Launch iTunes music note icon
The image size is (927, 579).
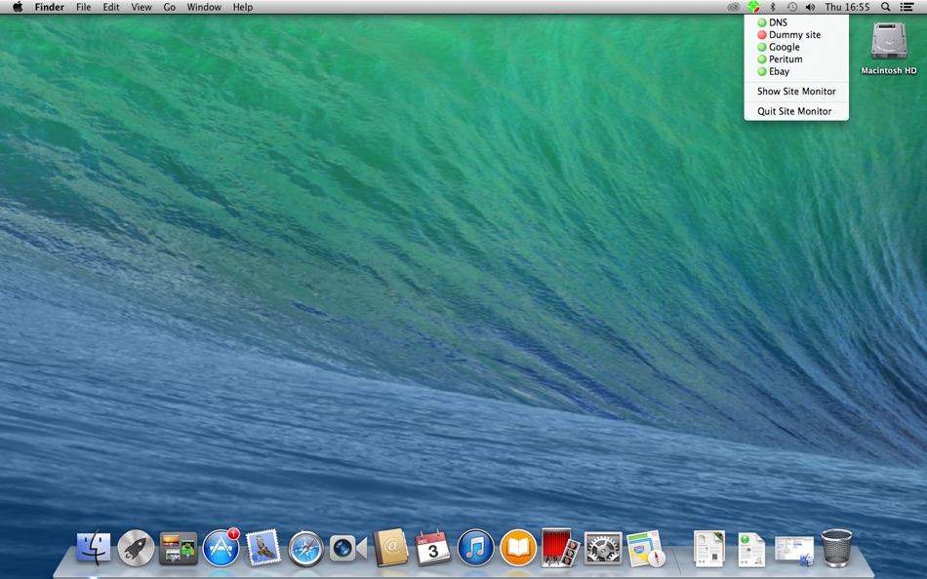(x=475, y=548)
